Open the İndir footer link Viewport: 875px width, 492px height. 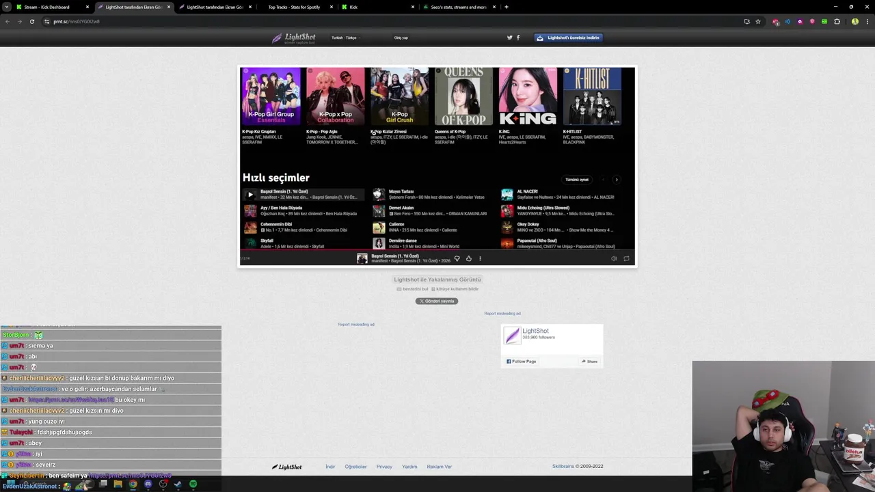(x=330, y=467)
